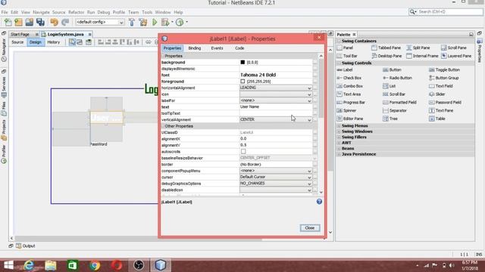The width and height of the screenshot is (485, 272).
Task: Select Panel in Swing Containers
Action: click(345, 48)
